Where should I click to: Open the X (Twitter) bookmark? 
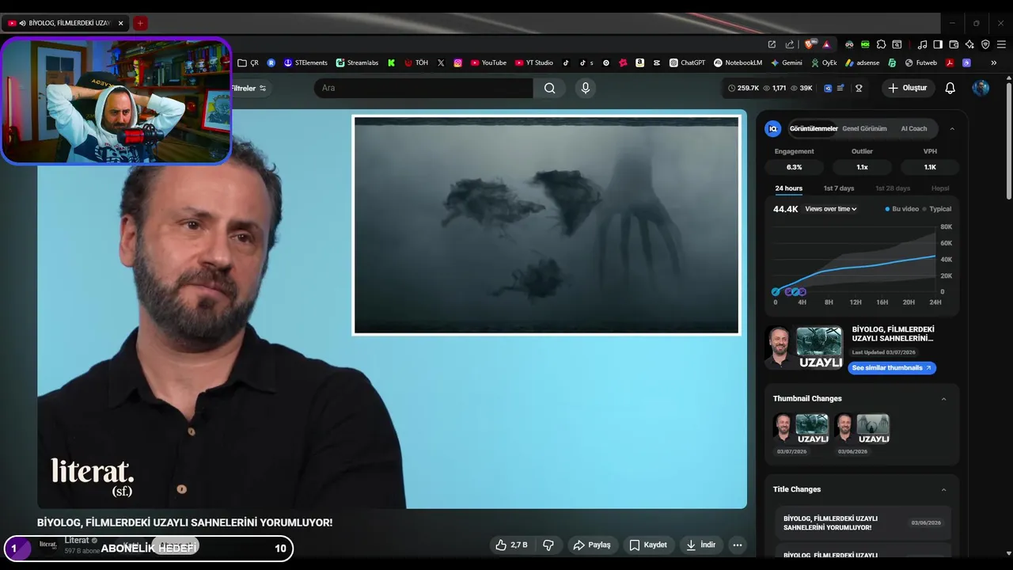pyautogui.click(x=441, y=63)
